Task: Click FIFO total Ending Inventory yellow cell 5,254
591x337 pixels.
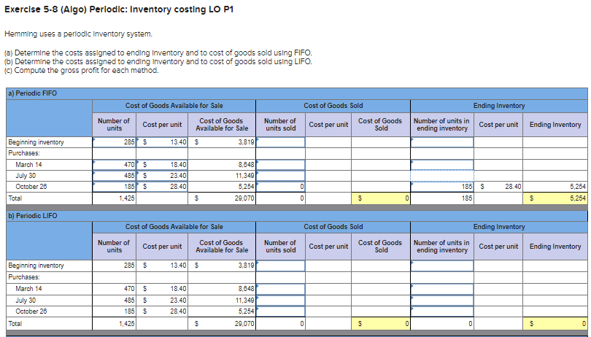Action: pyautogui.click(x=555, y=198)
